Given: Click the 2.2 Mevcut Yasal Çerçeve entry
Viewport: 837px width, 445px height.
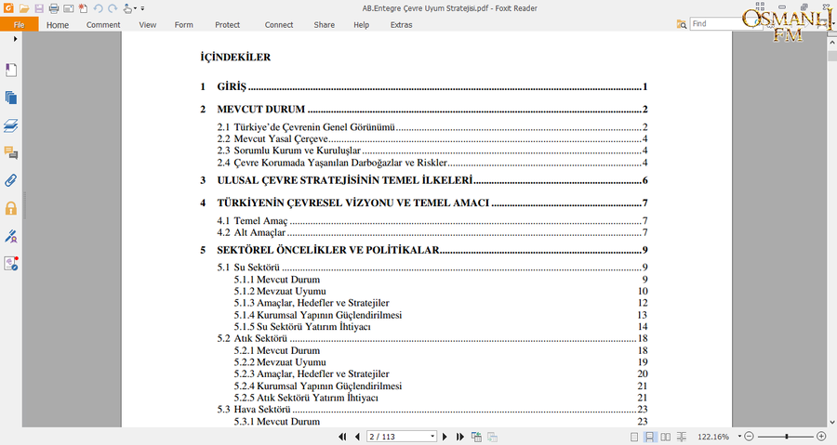Looking at the screenshot, I should pyautogui.click(x=432, y=139).
